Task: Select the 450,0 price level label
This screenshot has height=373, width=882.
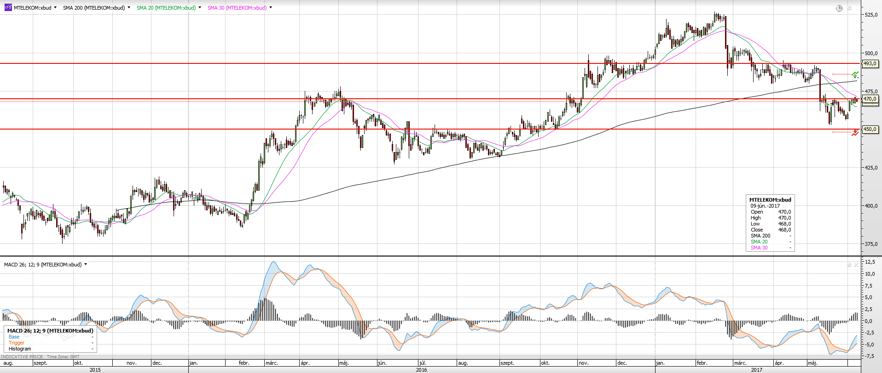Action: point(870,129)
